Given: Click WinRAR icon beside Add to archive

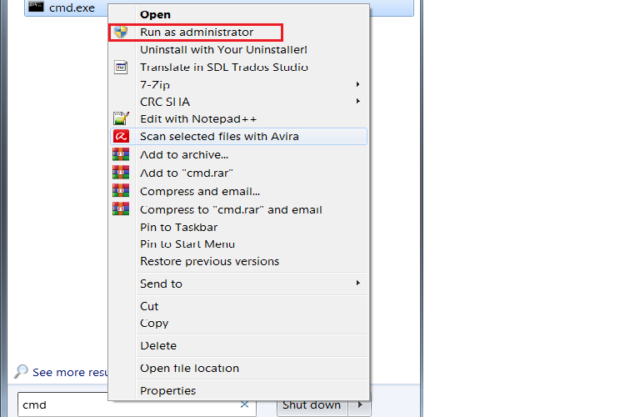Looking at the screenshot, I should point(121,154).
